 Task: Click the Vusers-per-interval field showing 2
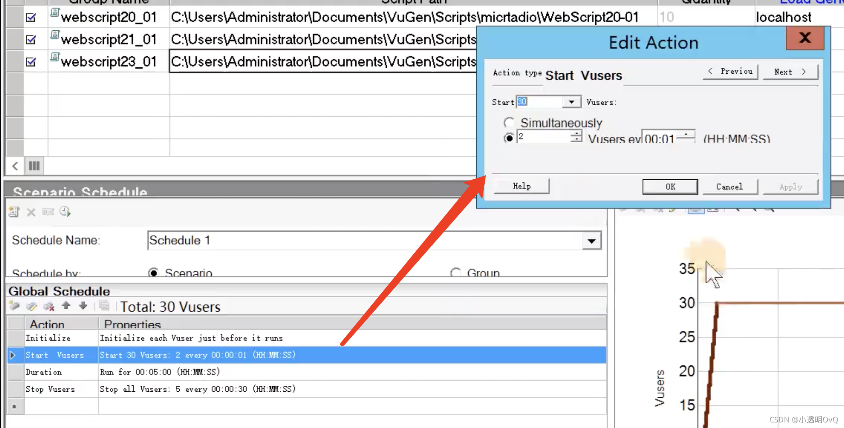544,136
